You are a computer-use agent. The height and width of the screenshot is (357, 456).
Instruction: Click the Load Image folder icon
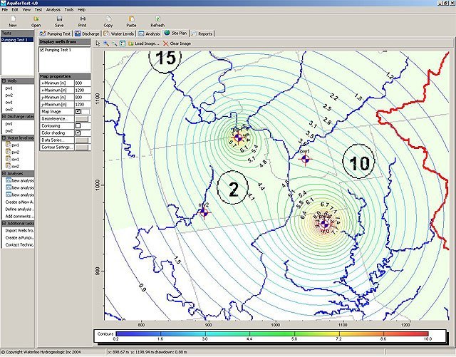131,43
